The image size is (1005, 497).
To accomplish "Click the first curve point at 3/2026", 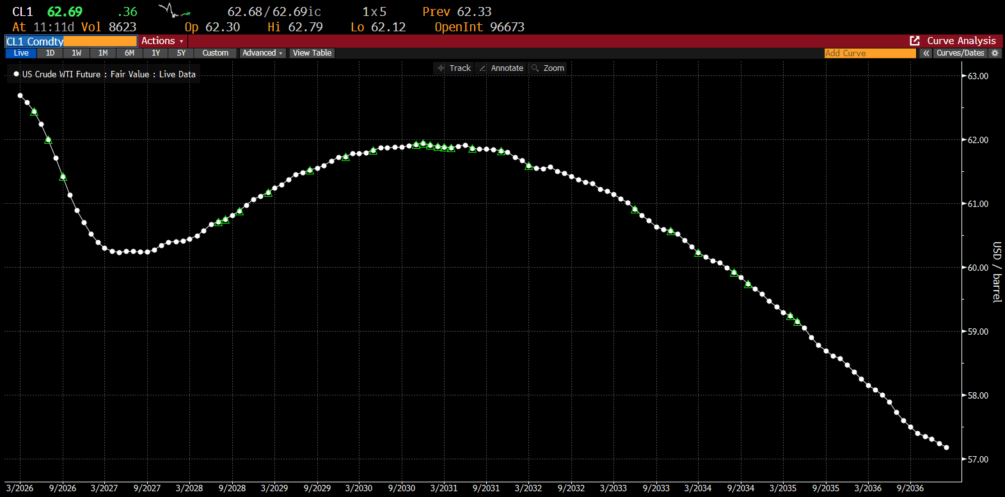I will click(x=20, y=96).
